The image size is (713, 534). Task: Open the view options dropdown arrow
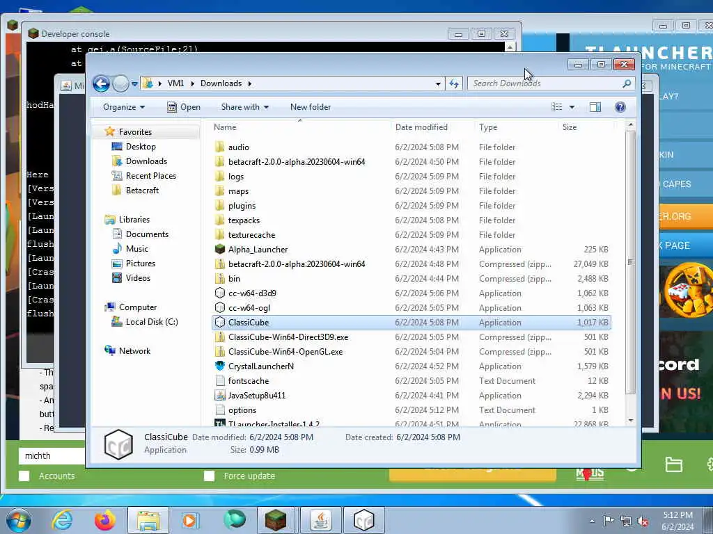coord(572,107)
